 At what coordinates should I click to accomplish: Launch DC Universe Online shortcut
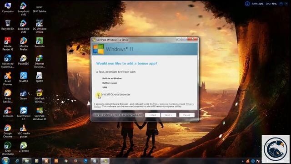pyautogui.click(x=40, y=26)
